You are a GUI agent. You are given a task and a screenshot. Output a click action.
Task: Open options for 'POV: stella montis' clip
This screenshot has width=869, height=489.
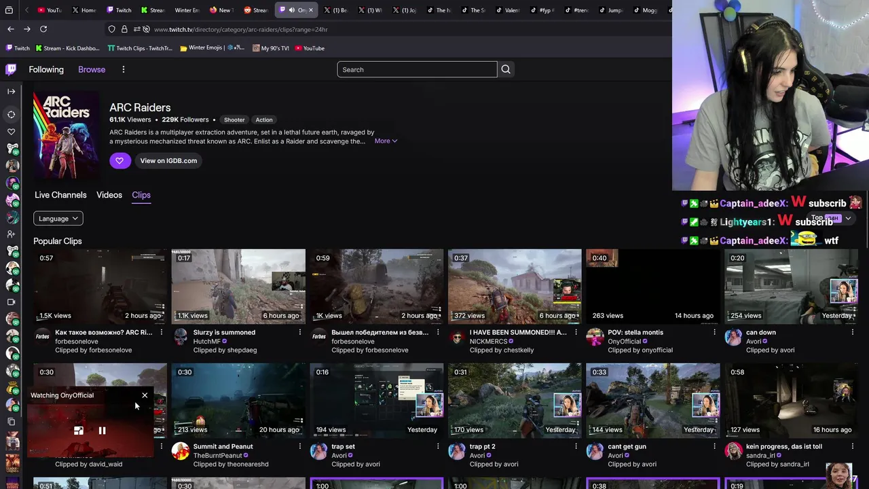click(x=714, y=333)
